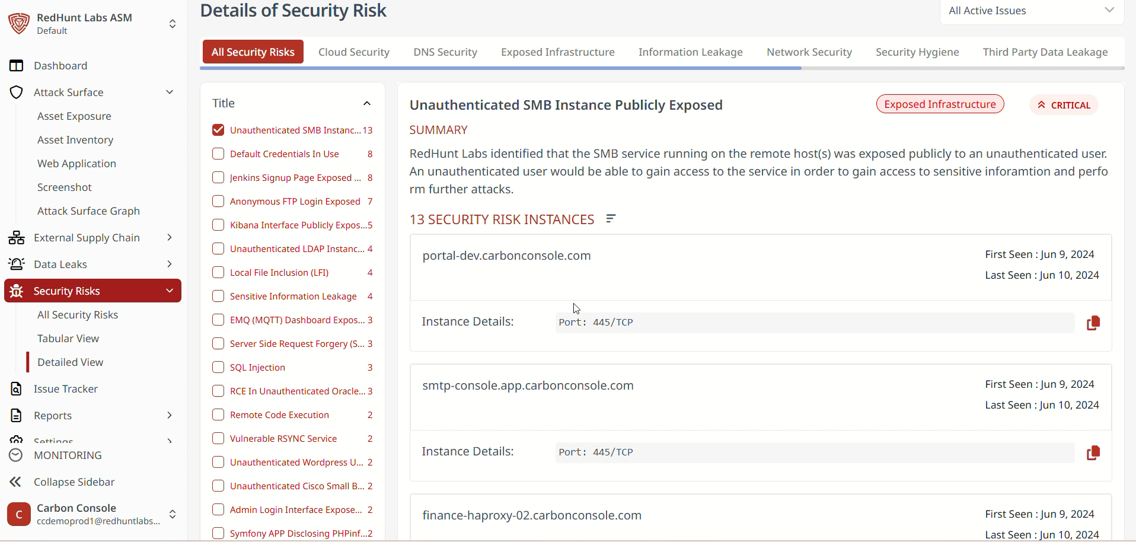
Task: Click the horizontal tab scrollbar
Action: tap(500, 68)
